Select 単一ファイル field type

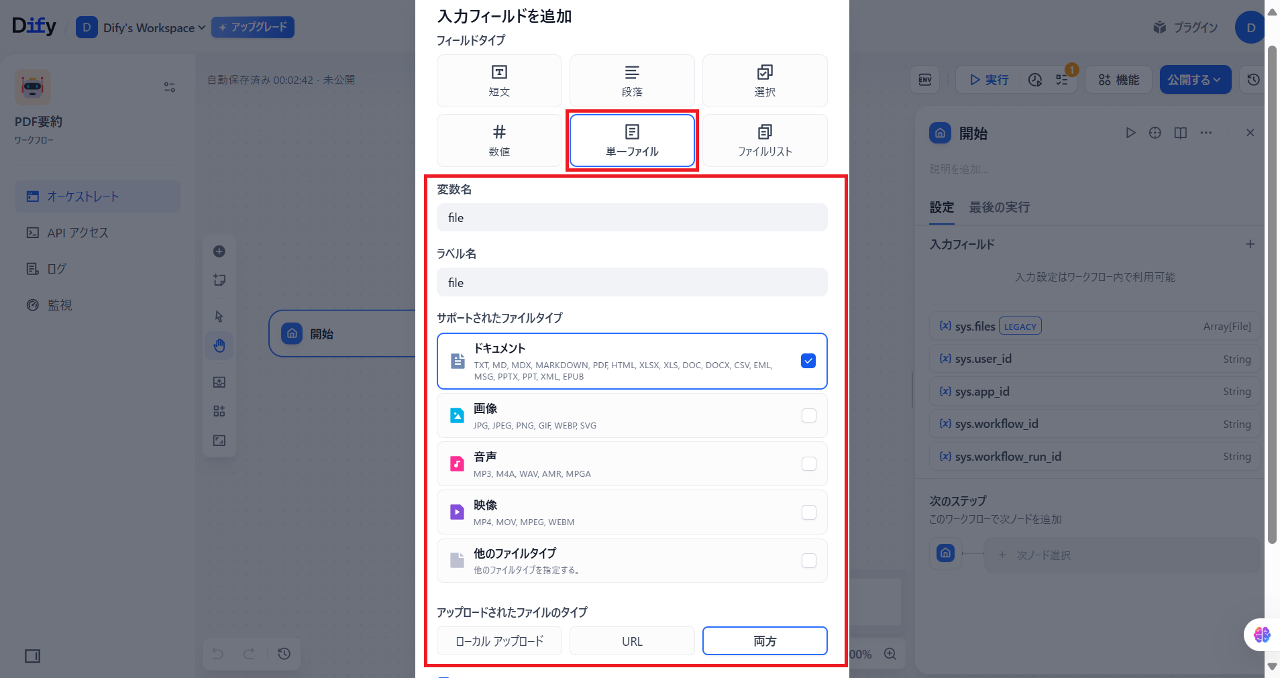tap(631, 140)
